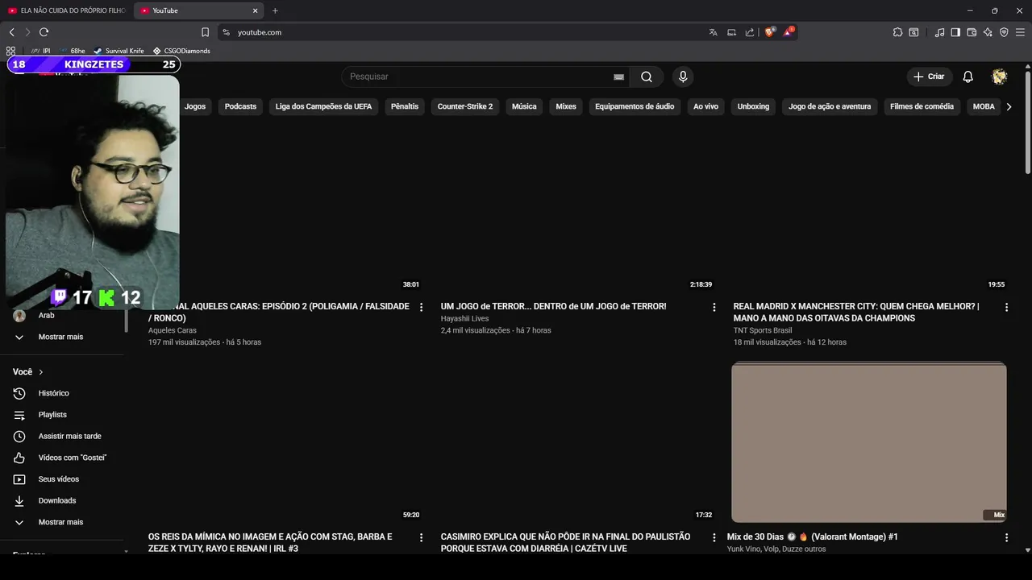Open the translate page icon in address bar
Screen dimensions: 1032x580
(713, 32)
